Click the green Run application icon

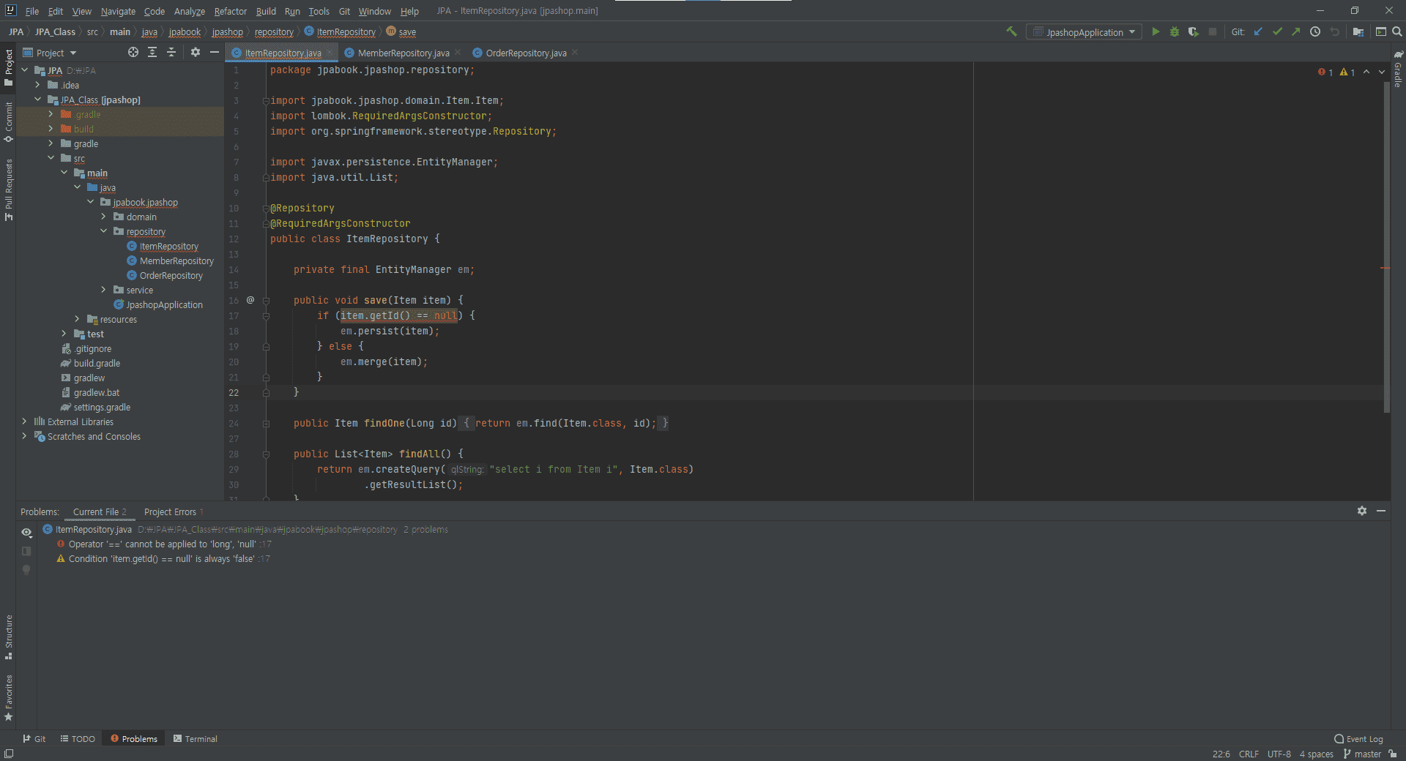coord(1156,32)
